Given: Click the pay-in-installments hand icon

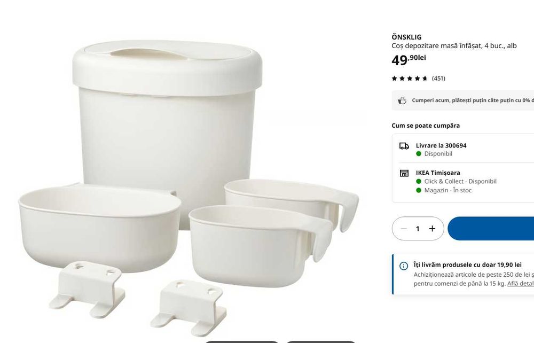Looking at the screenshot, I should 402,100.
